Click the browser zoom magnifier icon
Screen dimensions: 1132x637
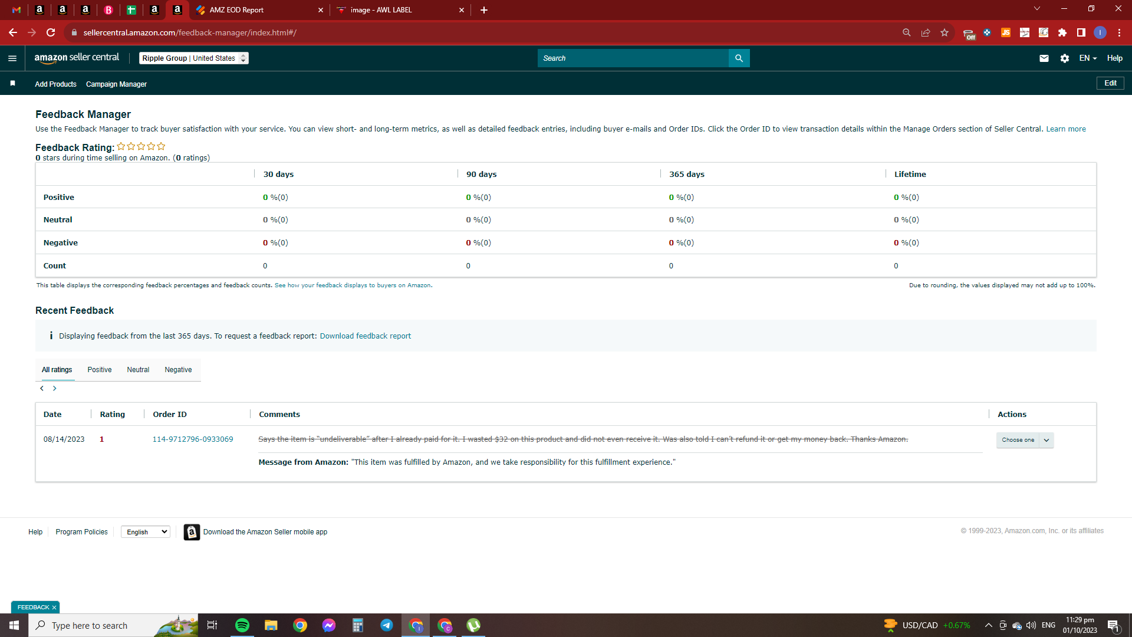[907, 32]
